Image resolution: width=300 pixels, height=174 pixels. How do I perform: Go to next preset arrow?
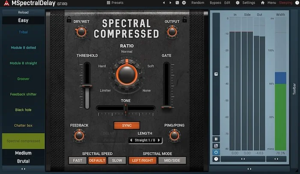(x=170, y=3)
